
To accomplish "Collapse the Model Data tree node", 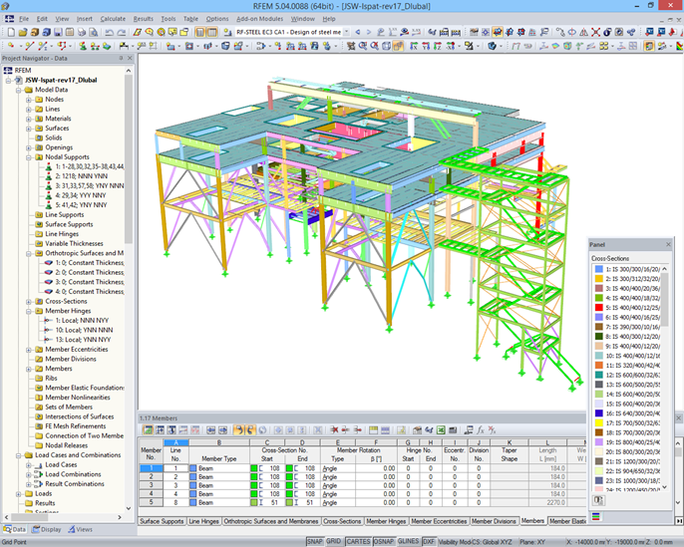I will [x=18, y=90].
